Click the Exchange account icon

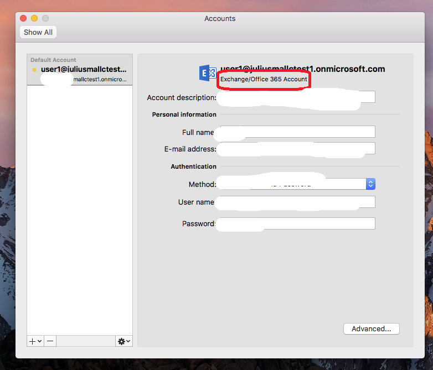(x=208, y=73)
